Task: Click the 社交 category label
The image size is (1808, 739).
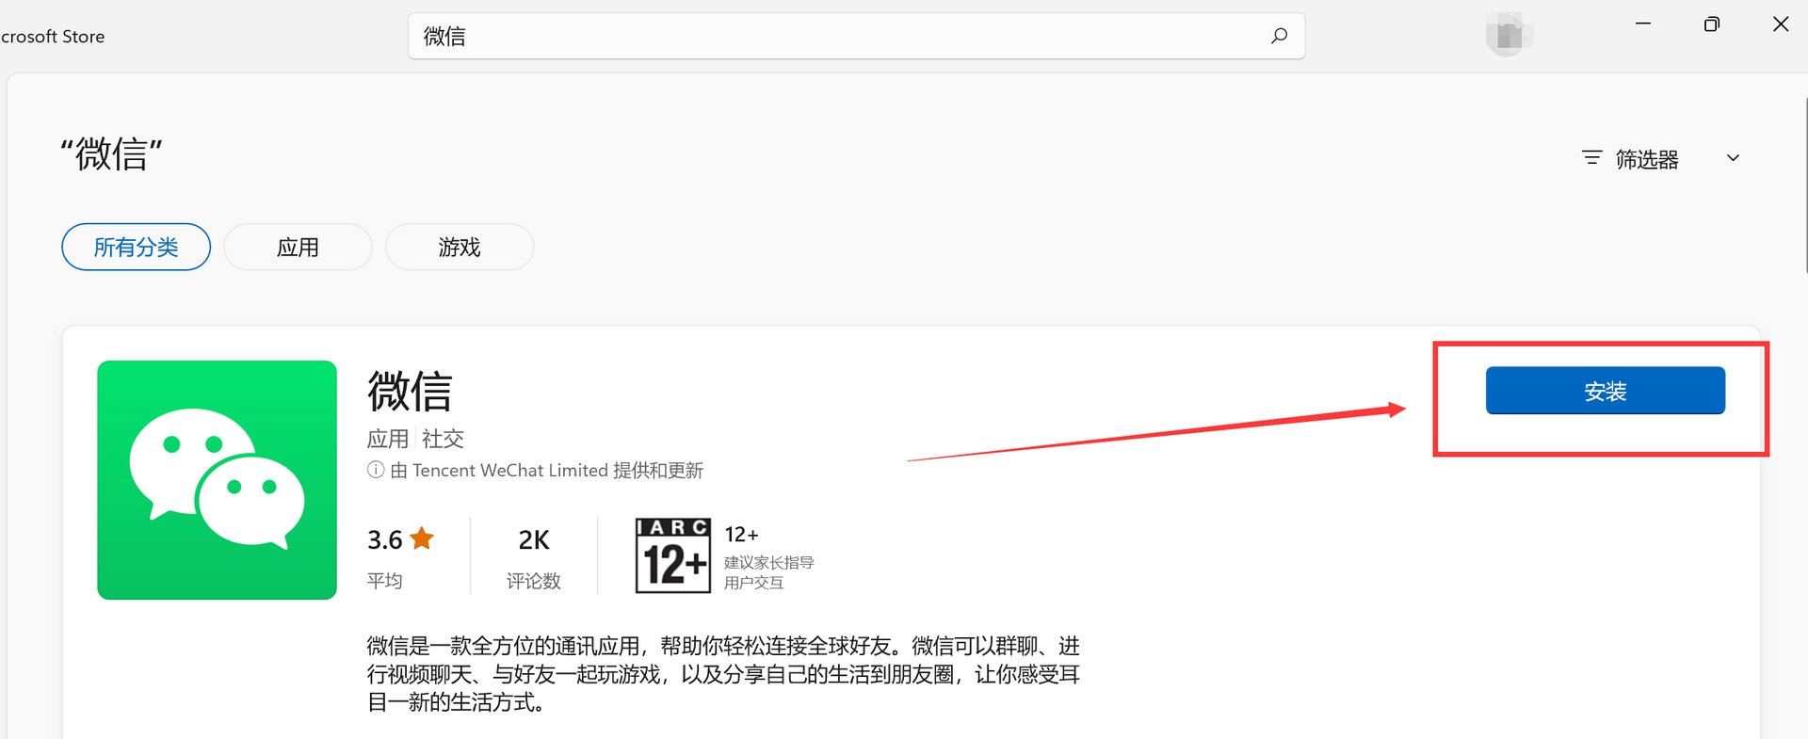Action: click(x=443, y=439)
